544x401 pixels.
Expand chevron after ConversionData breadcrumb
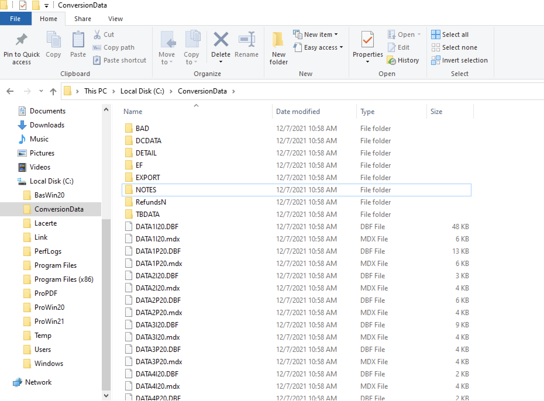[233, 91]
